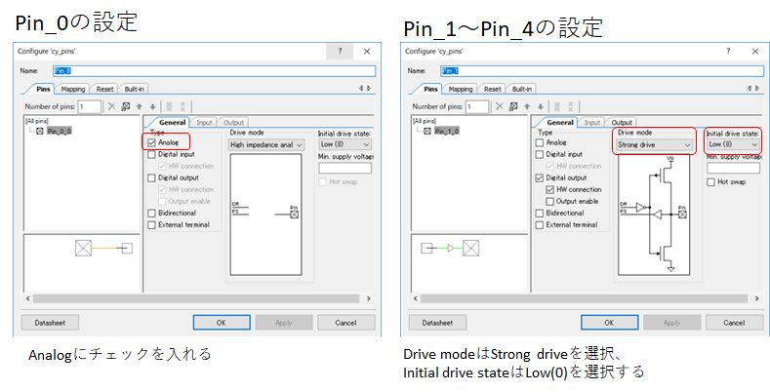The height and width of the screenshot is (392, 770).
Task: Click help question mark in Pin_0 dialog
Action: (340, 51)
